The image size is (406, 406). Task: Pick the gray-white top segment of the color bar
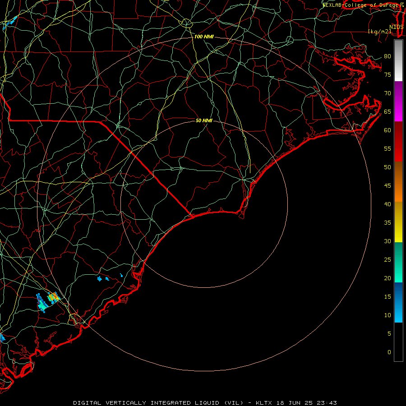398,60
